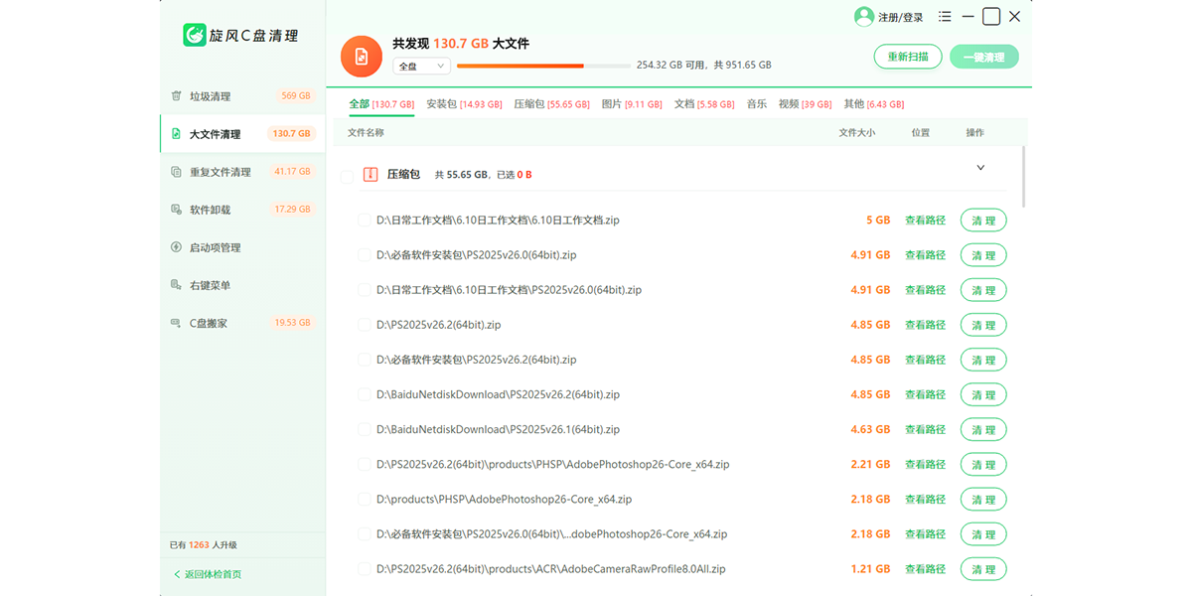The height and width of the screenshot is (596, 1192).
Task: Click the orange large-file icon in header
Action: click(x=362, y=57)
